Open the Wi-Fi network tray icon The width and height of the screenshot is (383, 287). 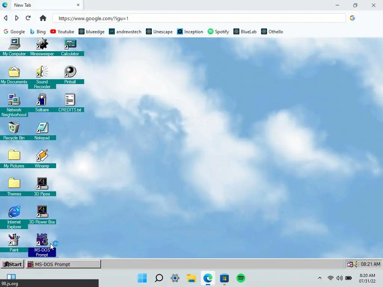331,278
